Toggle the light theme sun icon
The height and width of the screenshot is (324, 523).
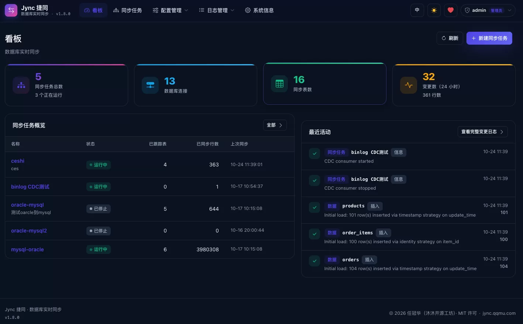(x=434, y=10)
